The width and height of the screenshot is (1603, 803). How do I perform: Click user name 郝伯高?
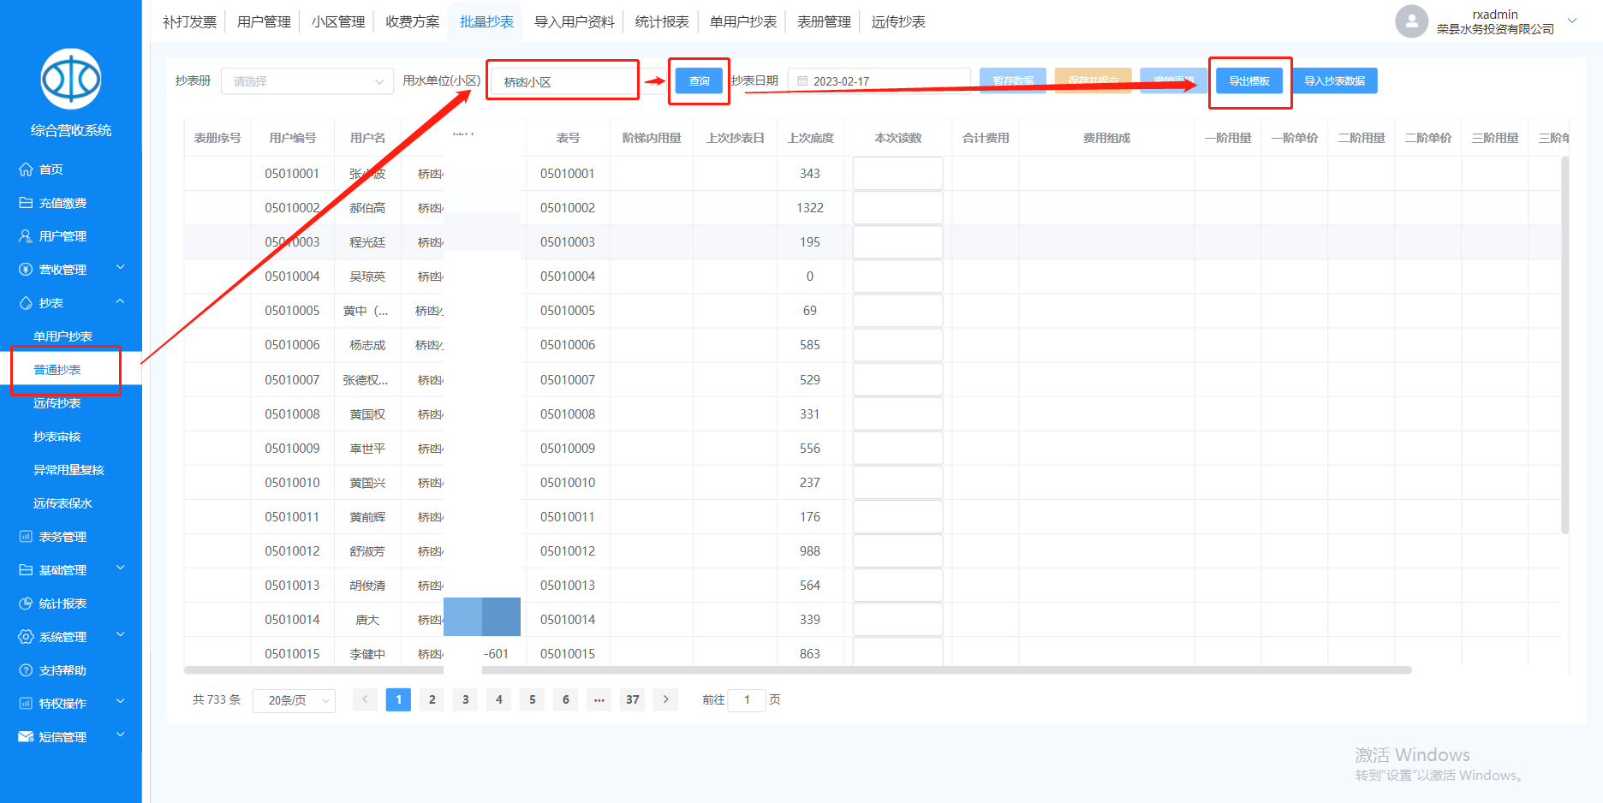pos(367,208)
